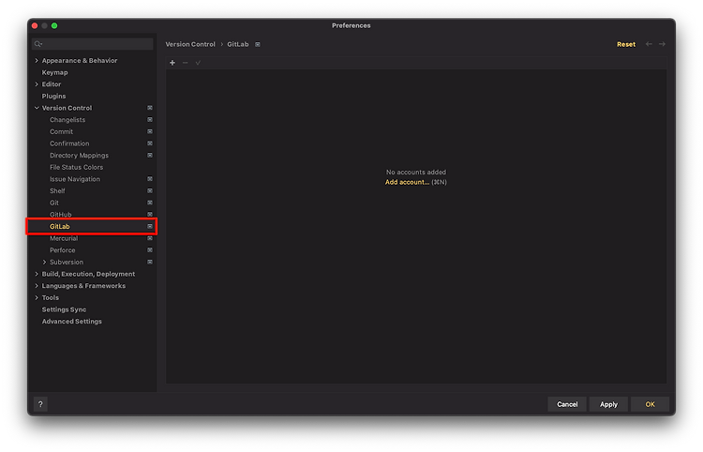This screenshot has height=452, width=703.
Task: Select Changelists under Version Control
Action: [67, 120]
